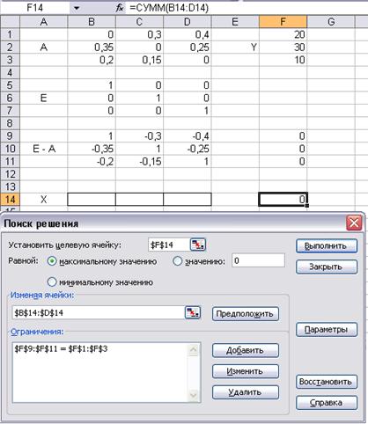Click empty bordered cell B14
Screen dimensions: 368x424
pyautogui.click(x=92, y=200)
